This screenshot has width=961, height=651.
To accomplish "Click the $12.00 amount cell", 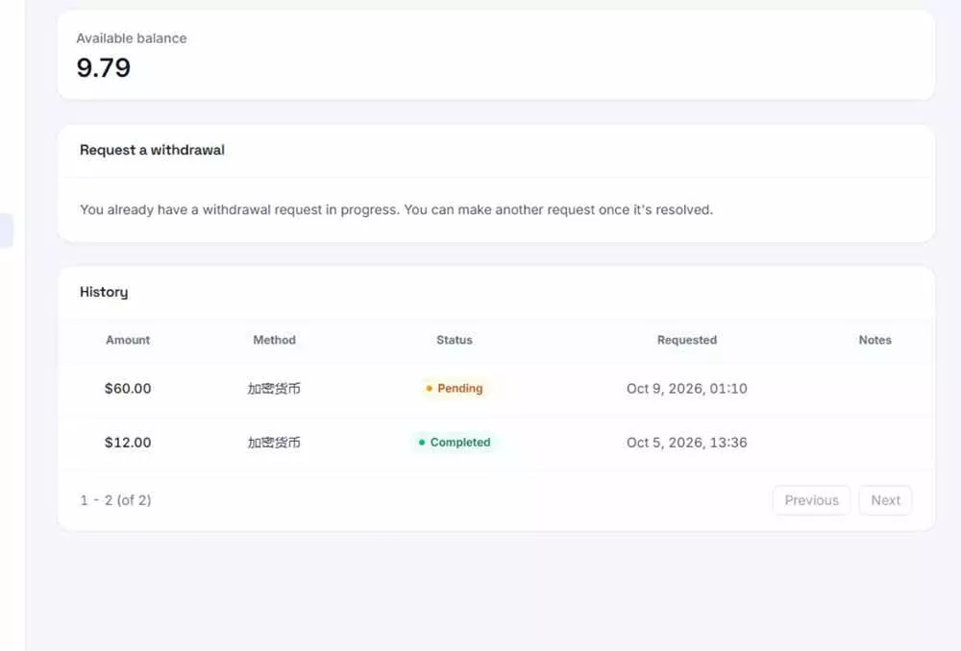I will (128, 443).
